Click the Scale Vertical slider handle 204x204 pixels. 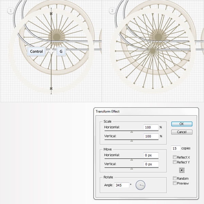(132, 141)
